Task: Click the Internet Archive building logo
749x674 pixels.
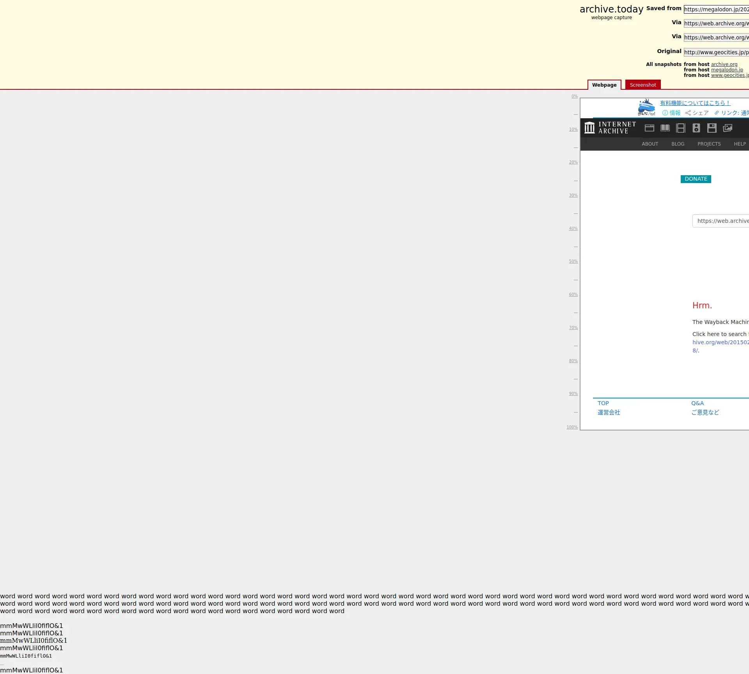Action: (589, 128)
